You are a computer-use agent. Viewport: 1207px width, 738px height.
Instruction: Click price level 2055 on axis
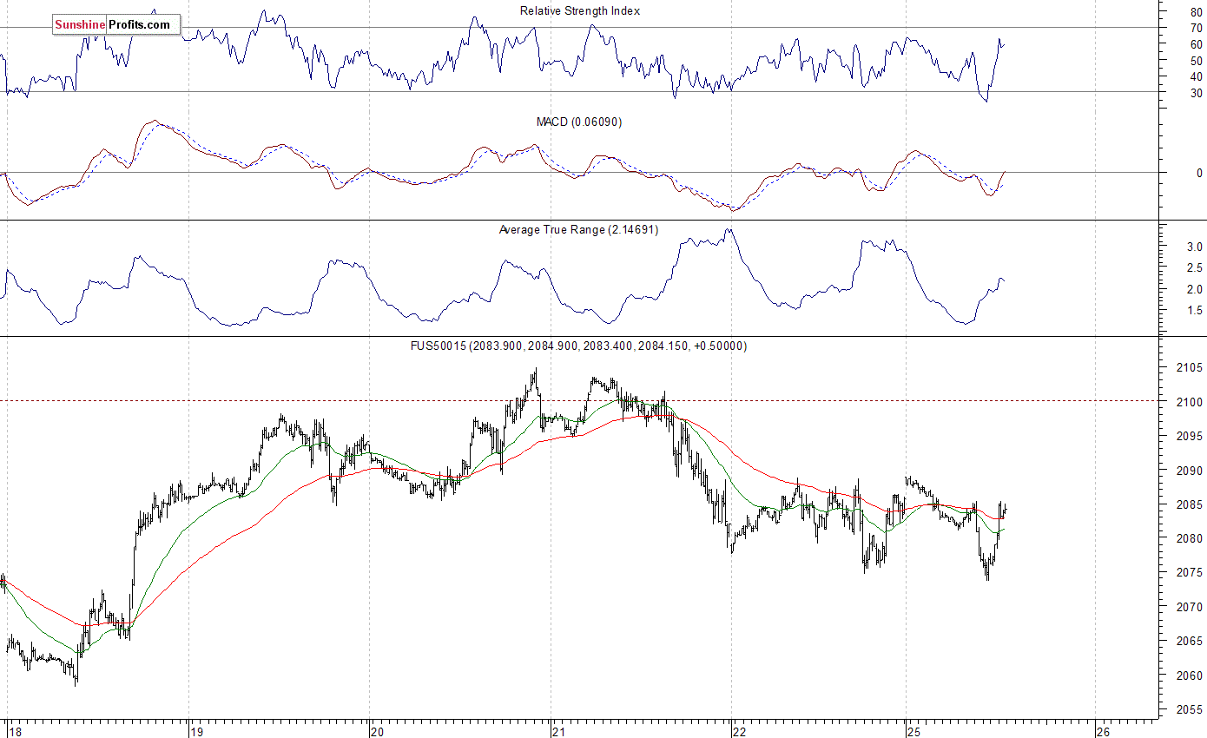1189,709
